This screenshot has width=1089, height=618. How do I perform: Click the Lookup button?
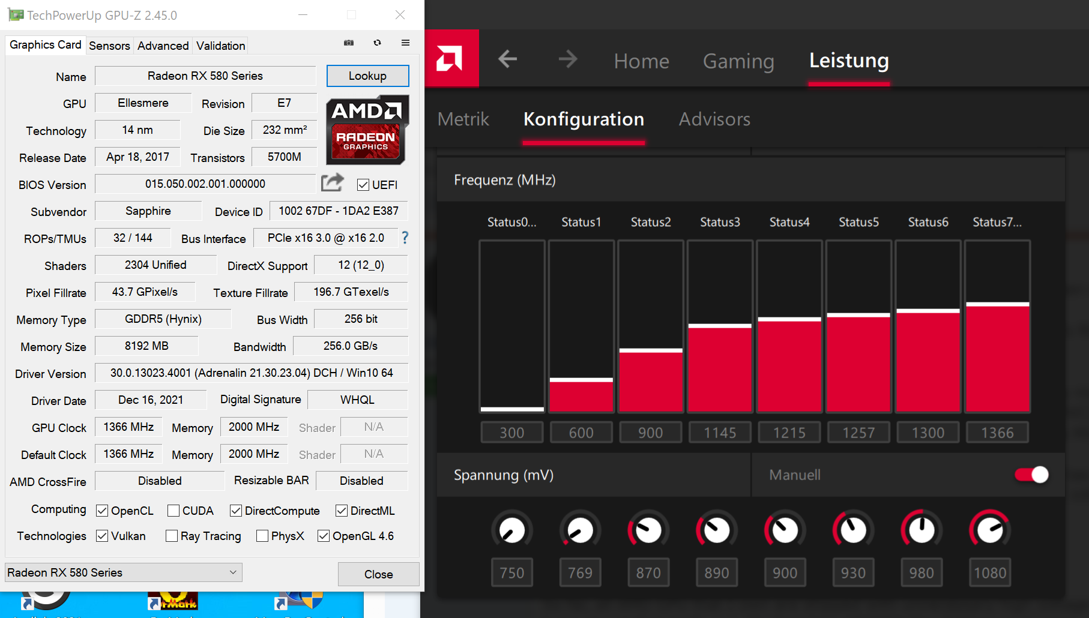[x=367, y=76]
